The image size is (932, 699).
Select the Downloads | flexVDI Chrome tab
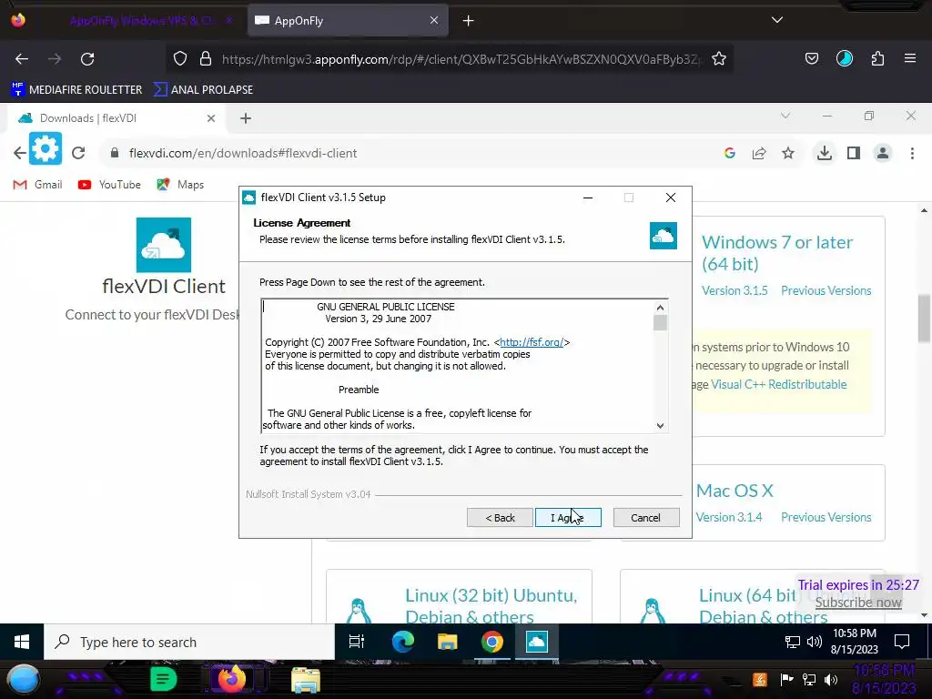[116, 118]
